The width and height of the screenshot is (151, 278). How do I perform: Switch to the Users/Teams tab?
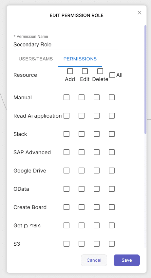pyautogui.click(x=36, y=59)
